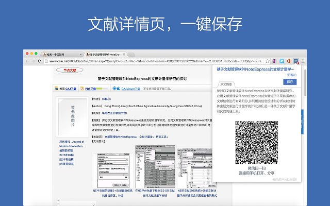Click the text 微信扫一扫
Screen dimensions: 330x206
point(257,168)
